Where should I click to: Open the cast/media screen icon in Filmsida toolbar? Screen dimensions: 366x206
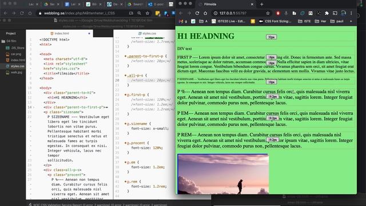[335, 13]
